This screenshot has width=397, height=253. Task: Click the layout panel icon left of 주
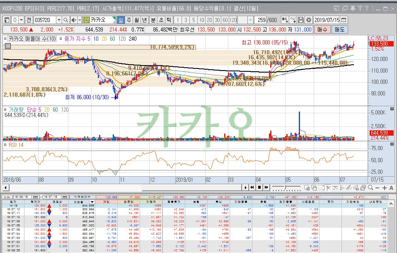[7, 20]
